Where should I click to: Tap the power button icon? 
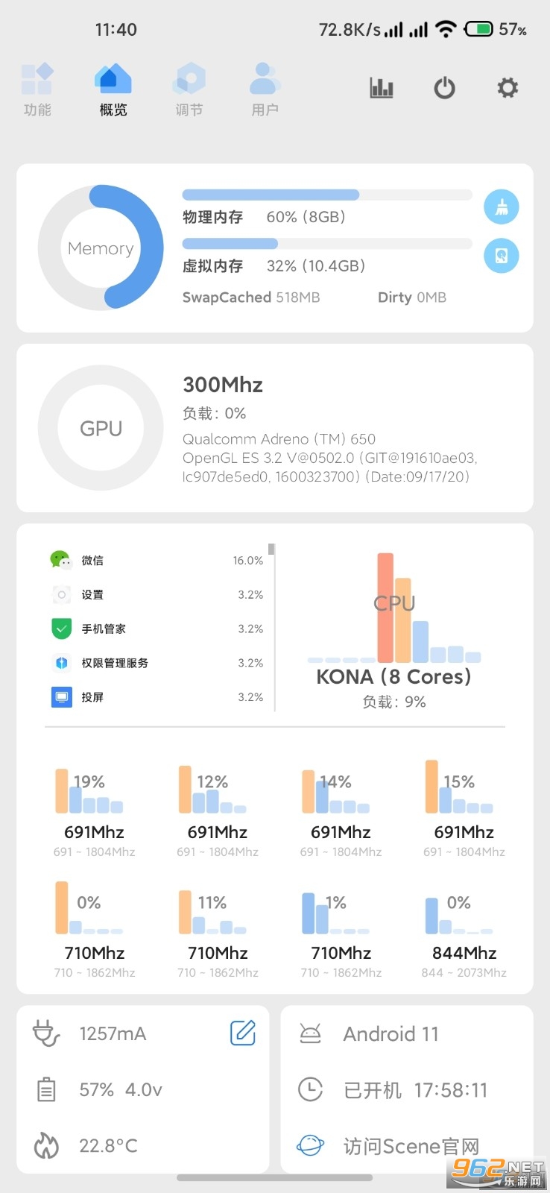tap(445, 88)
